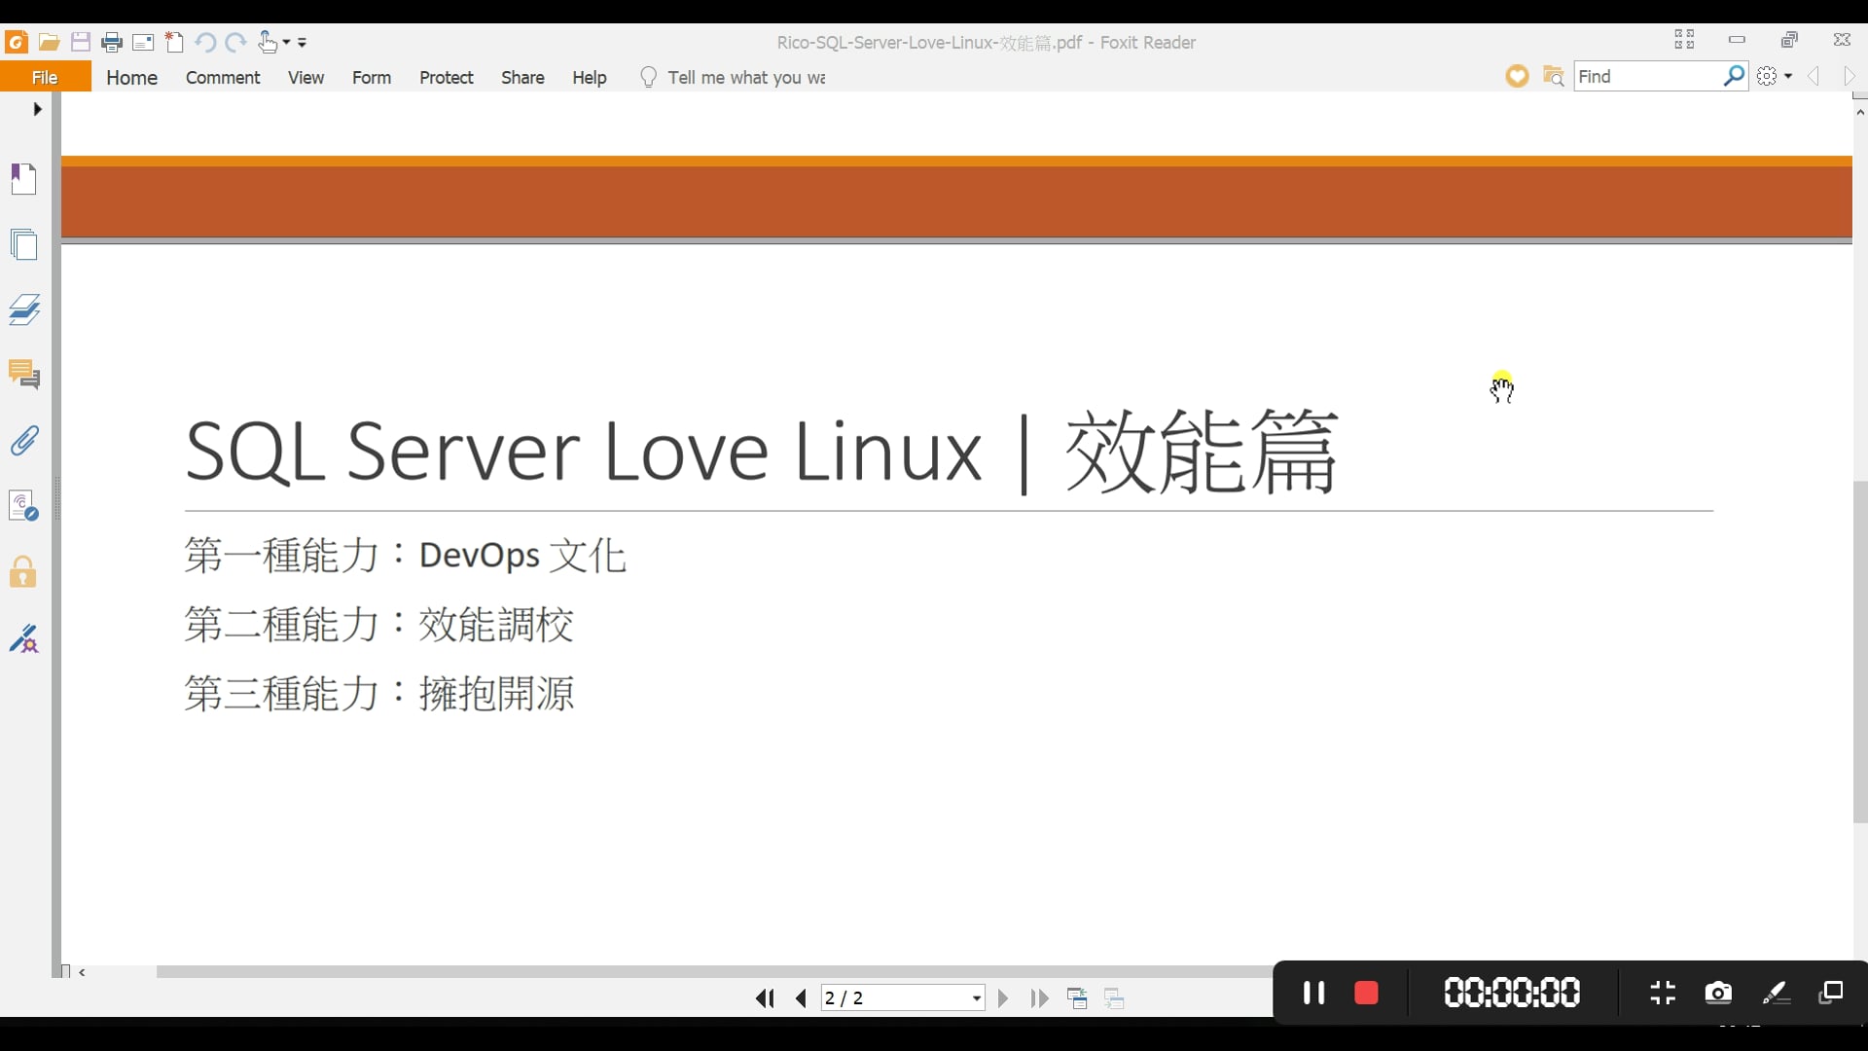Click the Undo arrow in the toolbar
The image size is (1868, 1051).
point(204,42)
